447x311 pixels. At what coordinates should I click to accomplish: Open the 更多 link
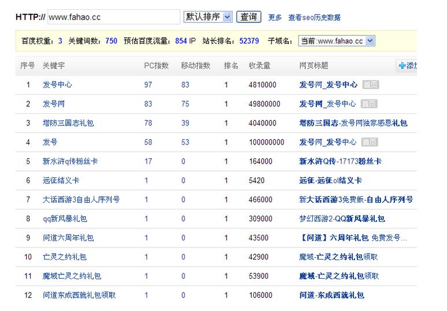[275, 17]
